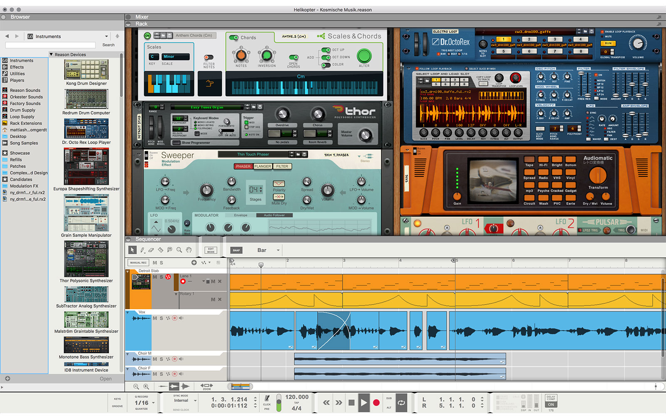Switch to the Mixer panel
The image size is (666, 419).
(142, 17)
